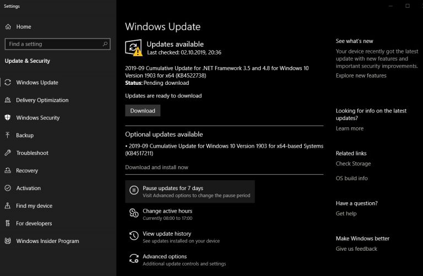Screen dimensions: 423x276
Task: Click the Windows Update sync arrows sidebar icon
Action: [x=8, y=82]
